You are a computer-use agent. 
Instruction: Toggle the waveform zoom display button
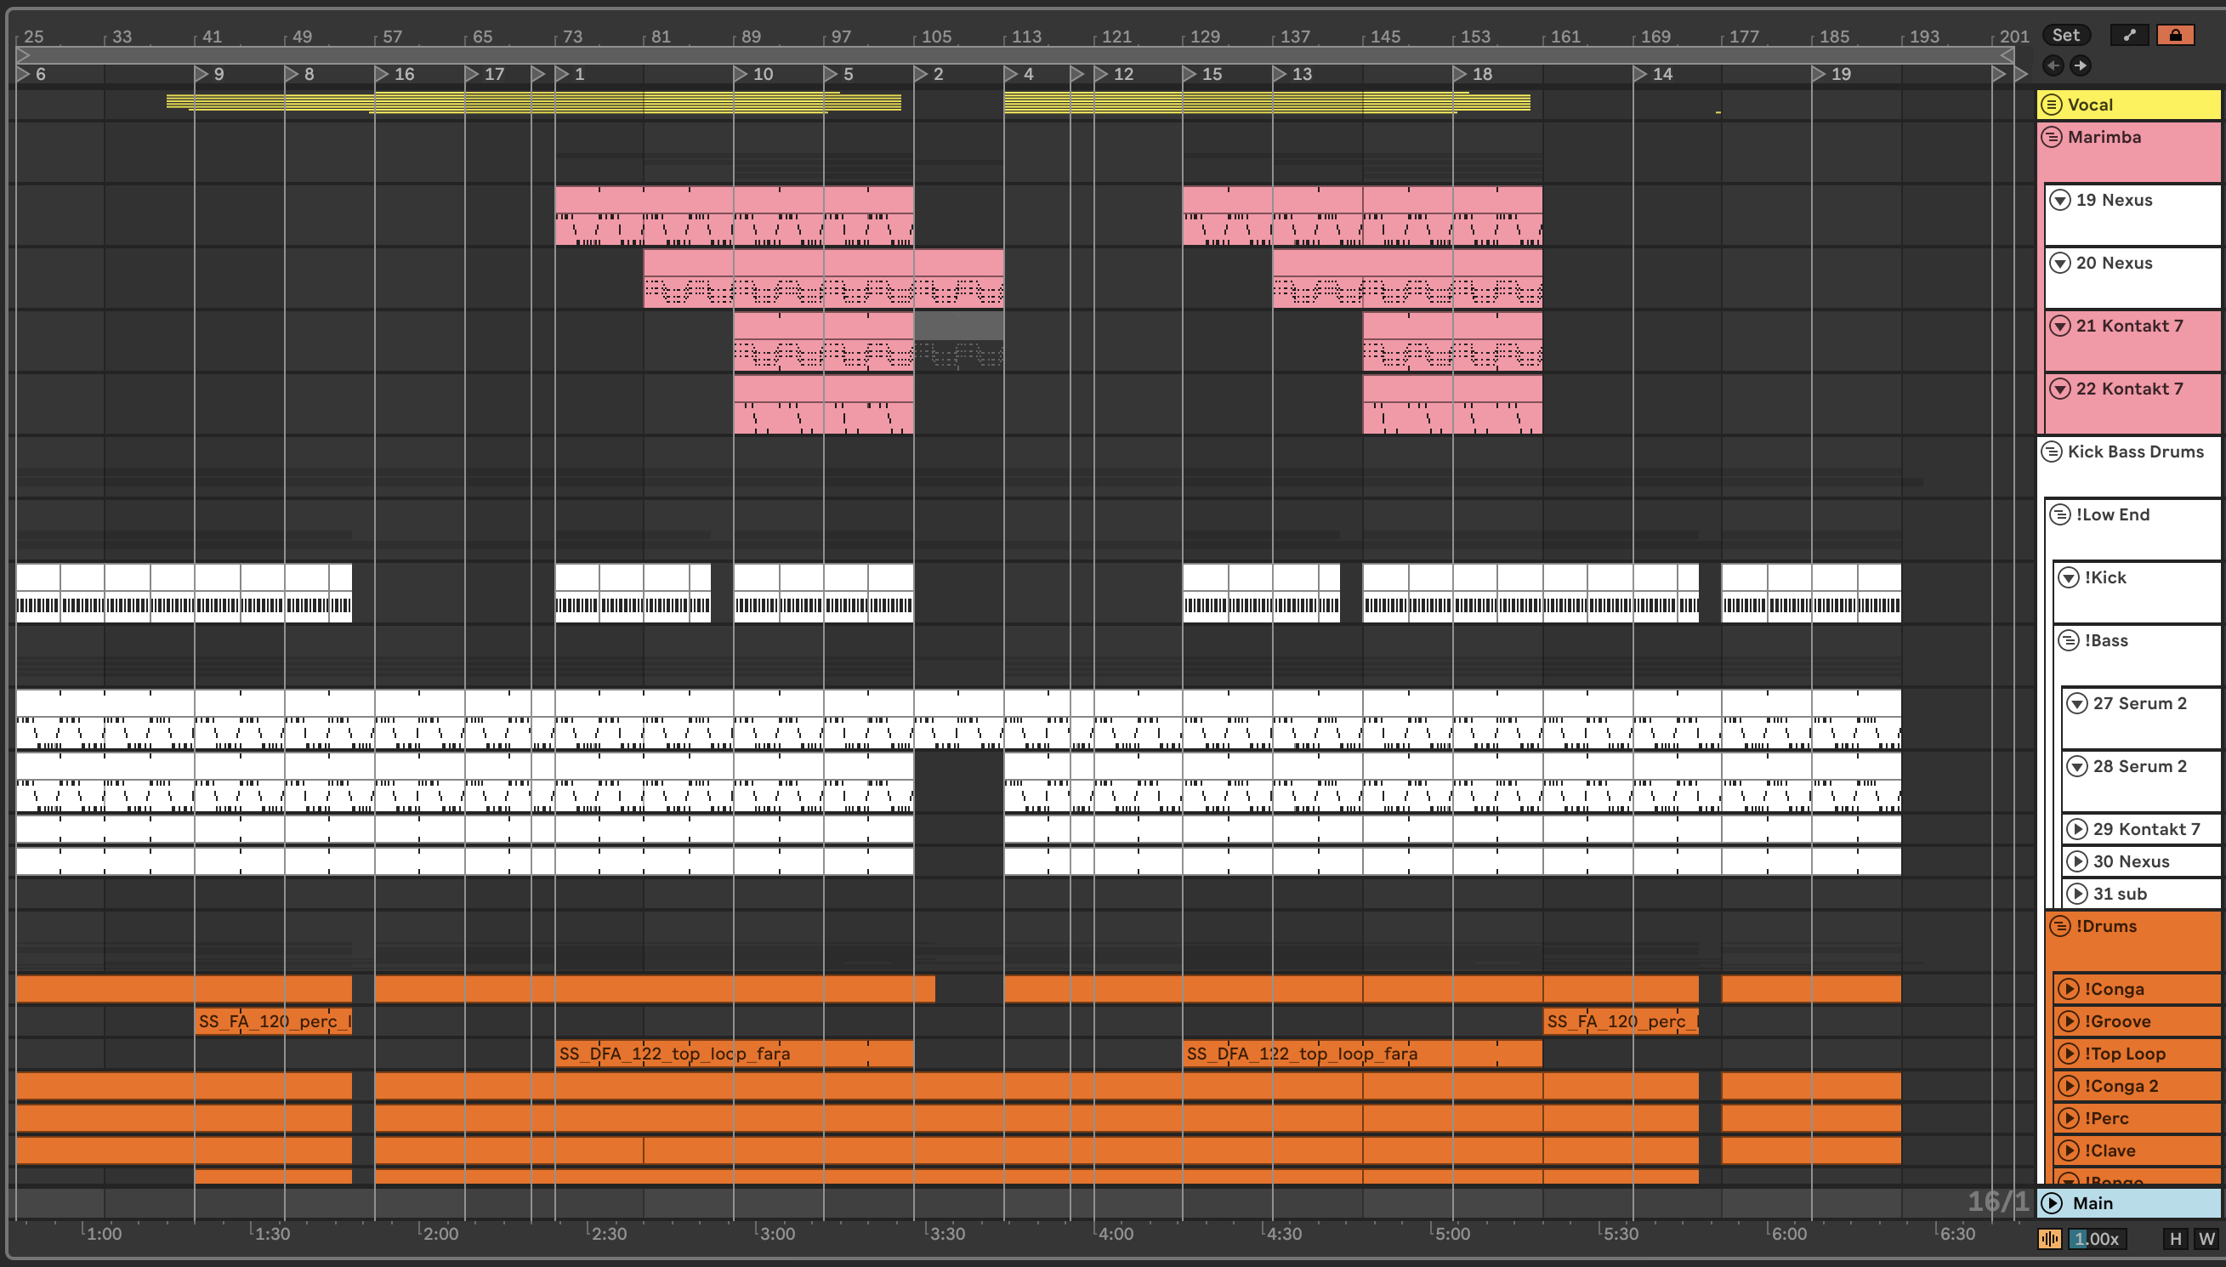click(x=2049, y=1238)
